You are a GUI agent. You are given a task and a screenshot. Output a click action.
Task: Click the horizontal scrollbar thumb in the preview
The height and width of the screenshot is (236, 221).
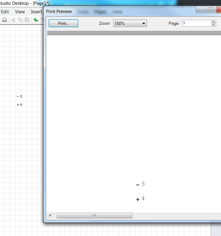point(94,215)
